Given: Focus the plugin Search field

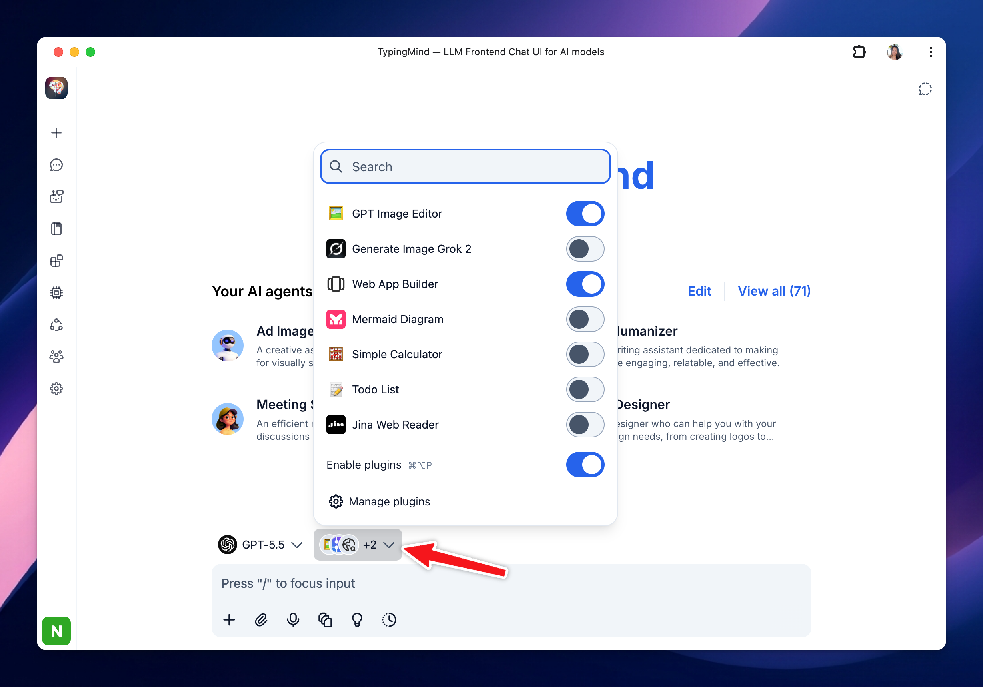Looking at the screenshot, I should click(x=466, y=166).
